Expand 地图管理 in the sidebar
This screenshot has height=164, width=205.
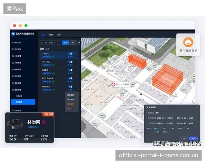pos(16,90)
